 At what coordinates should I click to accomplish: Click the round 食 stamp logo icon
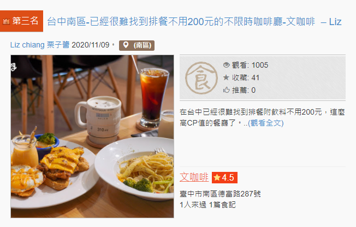tap(201, 78)
